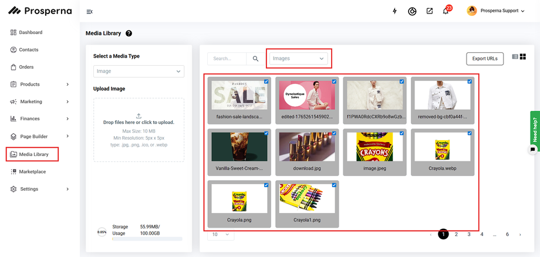Image resolution: width=540 pixels, height=257 pixels.
Task: Switch to grid view layout
Action: click(x=523, y=57)
